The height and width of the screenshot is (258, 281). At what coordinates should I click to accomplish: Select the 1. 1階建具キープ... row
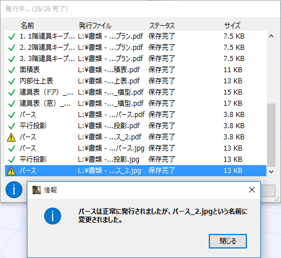pyautogui.click(x=135, y=36)
